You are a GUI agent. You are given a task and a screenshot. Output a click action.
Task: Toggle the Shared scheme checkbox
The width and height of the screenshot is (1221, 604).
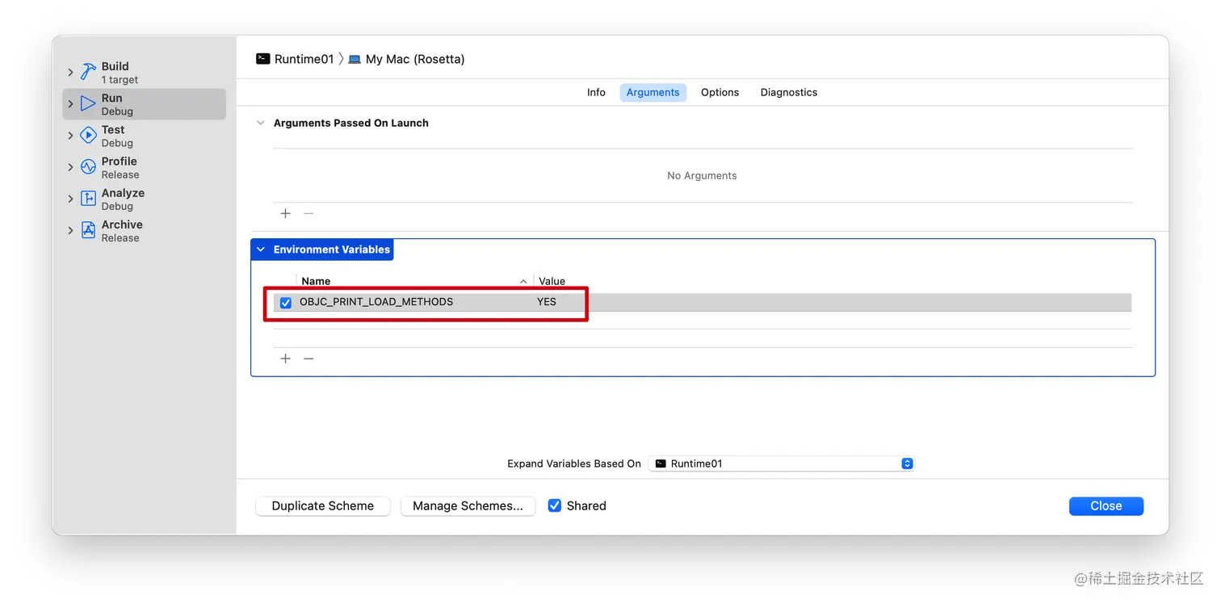(555, 505)
